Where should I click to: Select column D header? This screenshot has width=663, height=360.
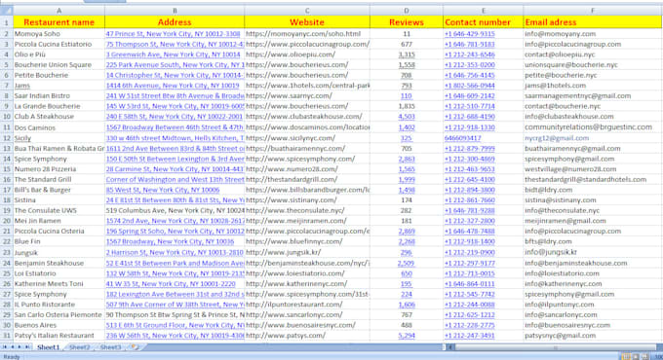[406, 11]
